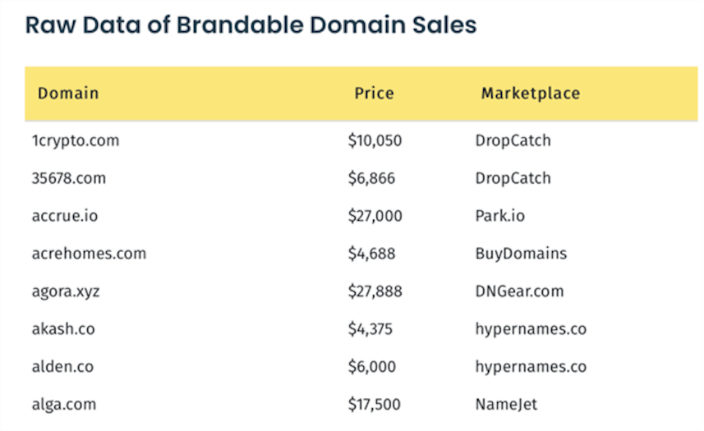Click the Price column header
The image size is (704, 431).
[x=374, y=93]
